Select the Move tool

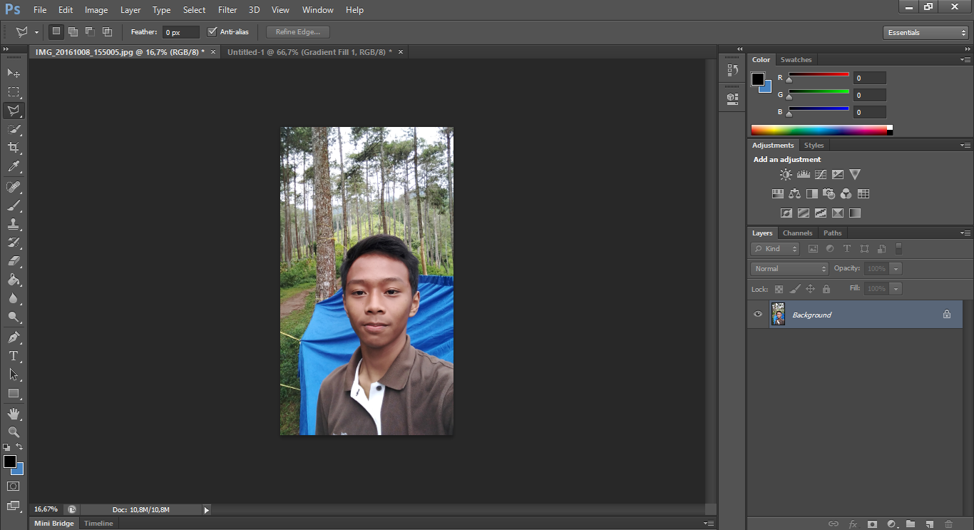coord(14,73)
